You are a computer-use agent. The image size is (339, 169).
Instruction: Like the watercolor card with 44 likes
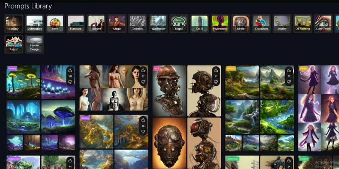tap(70, 161)
